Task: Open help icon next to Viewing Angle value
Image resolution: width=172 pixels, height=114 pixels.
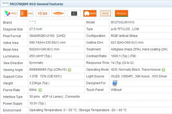Action: [69, 70]
